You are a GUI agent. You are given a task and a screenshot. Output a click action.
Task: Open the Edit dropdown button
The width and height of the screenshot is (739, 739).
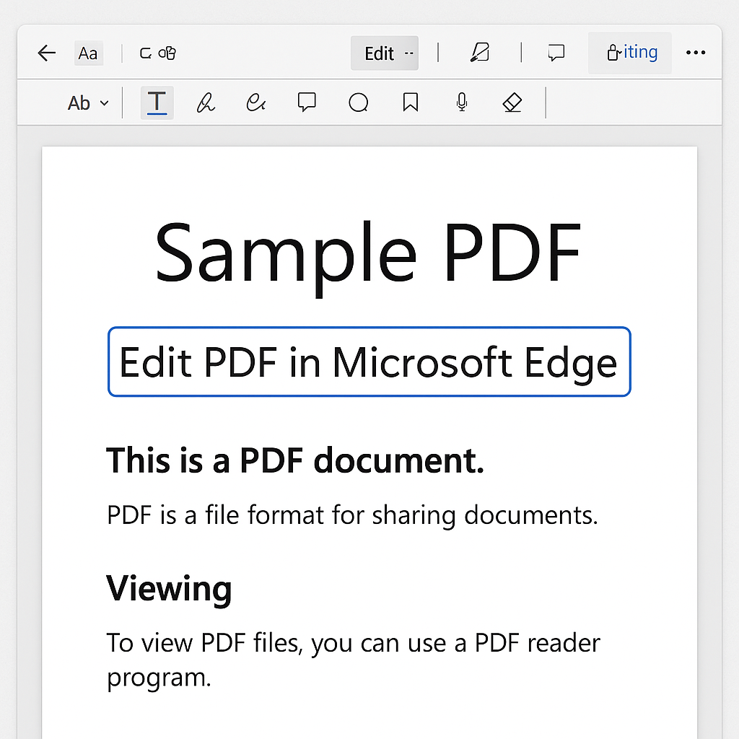click(x=385, y=53)
